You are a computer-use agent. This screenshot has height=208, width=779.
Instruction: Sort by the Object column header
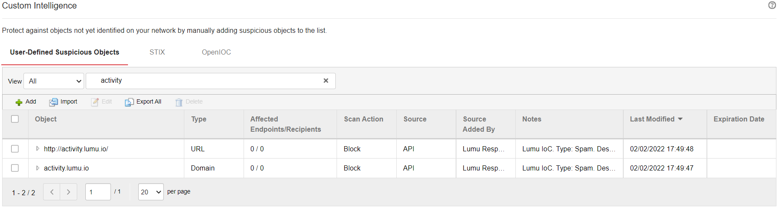point(46,119)
